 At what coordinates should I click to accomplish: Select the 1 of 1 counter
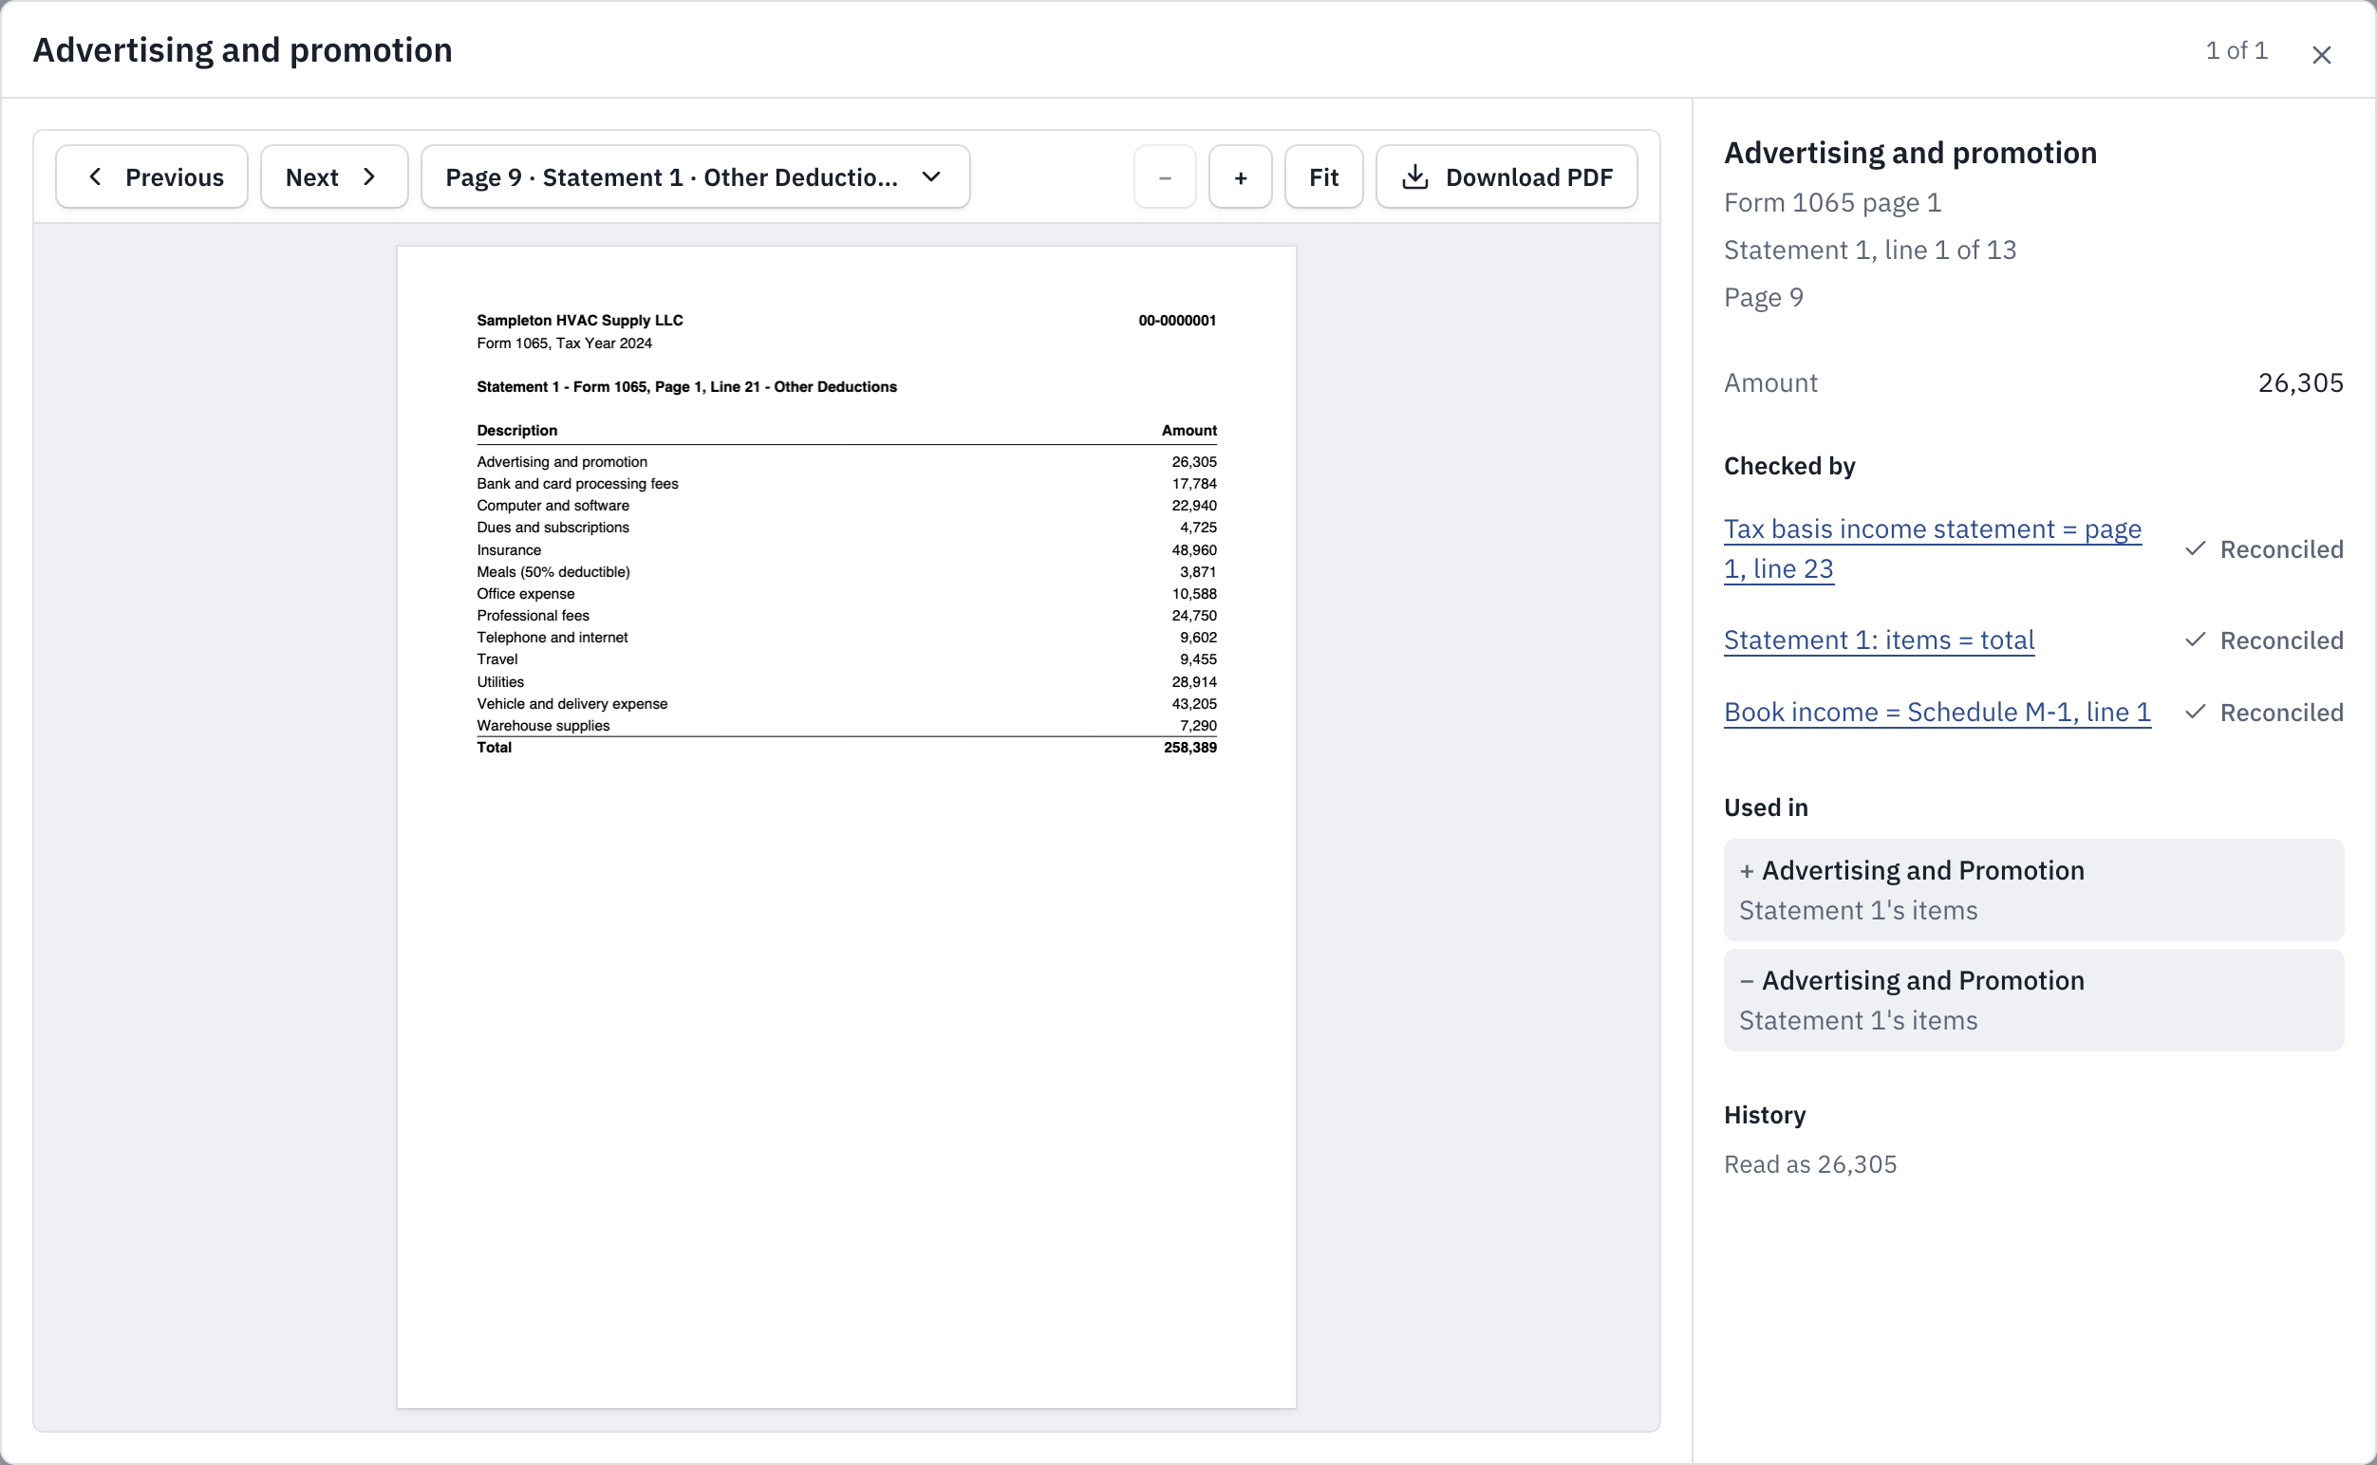(x=2237, y=50)
